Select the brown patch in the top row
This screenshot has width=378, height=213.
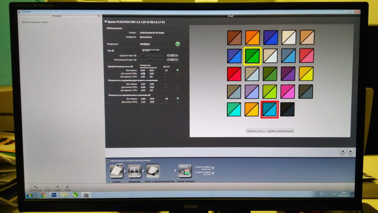click(234, 38)
